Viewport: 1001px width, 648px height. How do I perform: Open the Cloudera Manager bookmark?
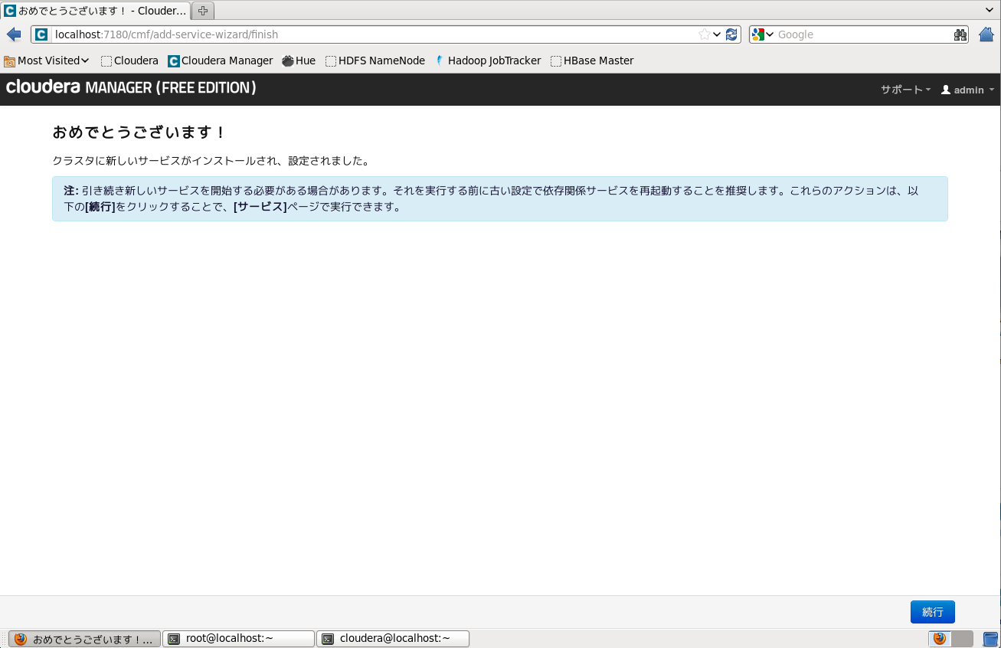(221, 61)
